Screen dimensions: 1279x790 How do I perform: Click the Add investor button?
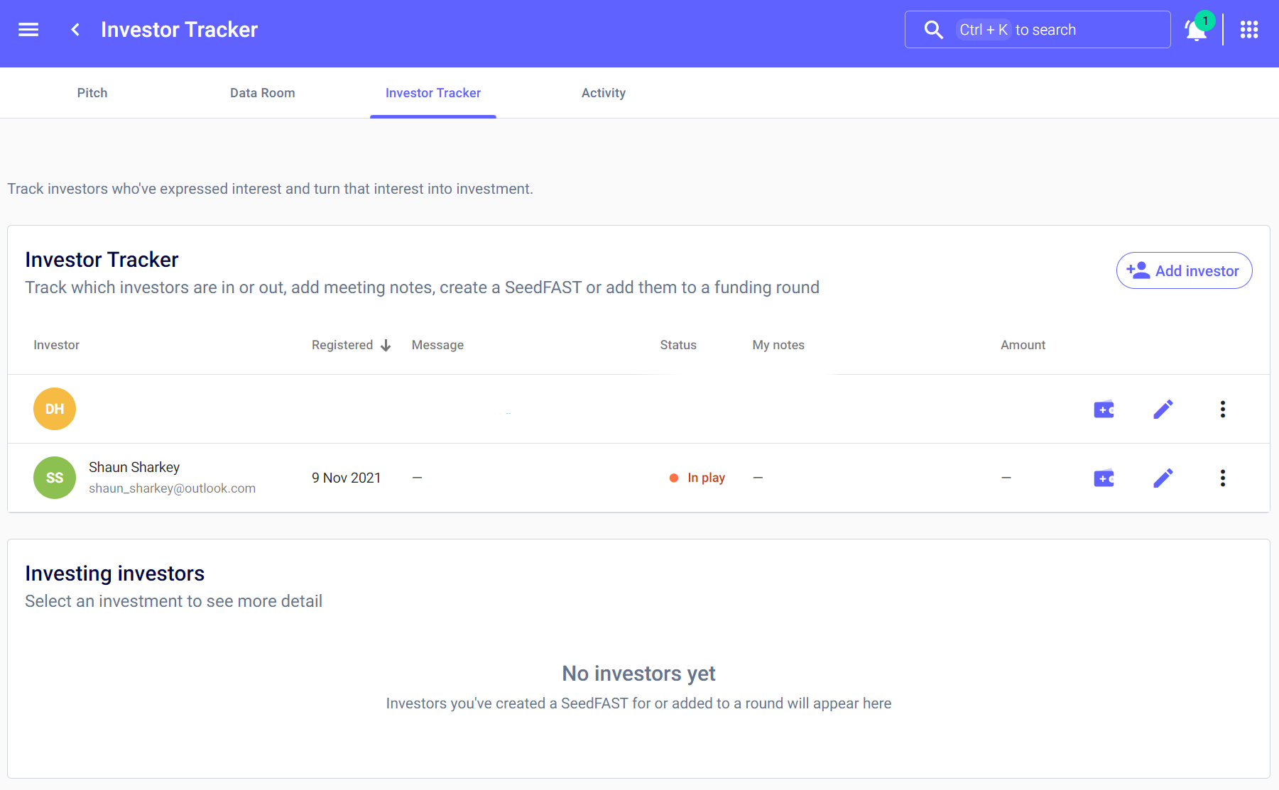(1184, 270)
